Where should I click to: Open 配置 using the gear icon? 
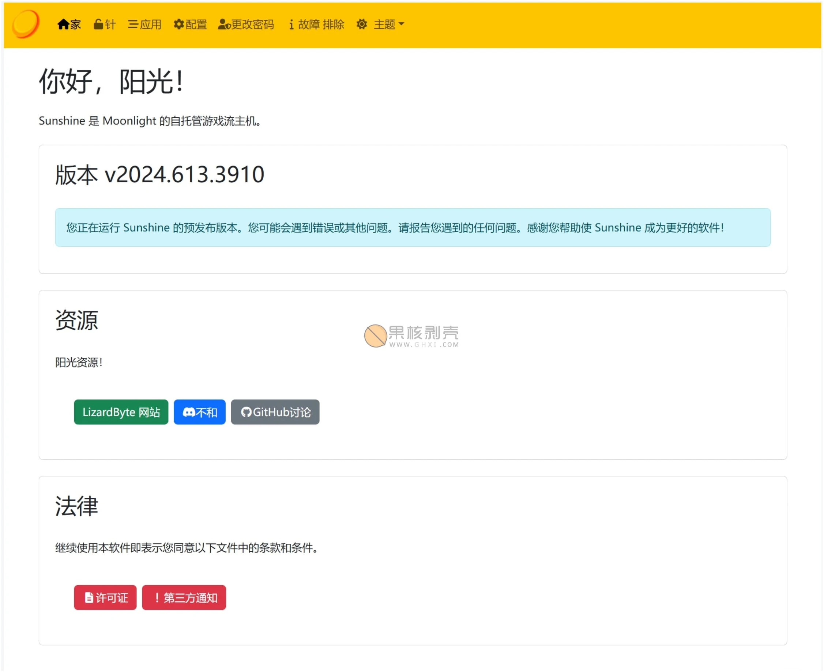pyautogui.click(x=178, y=24)
